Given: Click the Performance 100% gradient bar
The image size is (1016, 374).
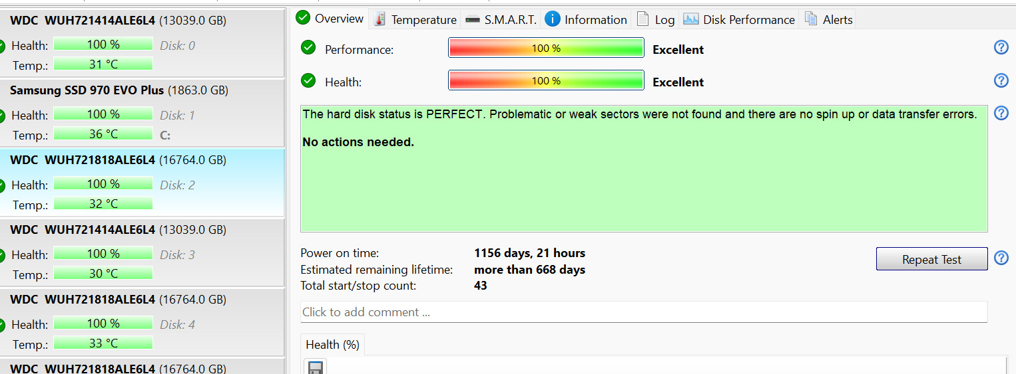Looking at the screenshot, I should 546,48.
